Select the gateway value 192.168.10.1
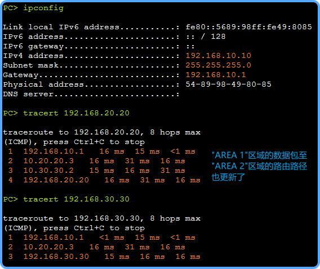320x269 pixels. 216,75
